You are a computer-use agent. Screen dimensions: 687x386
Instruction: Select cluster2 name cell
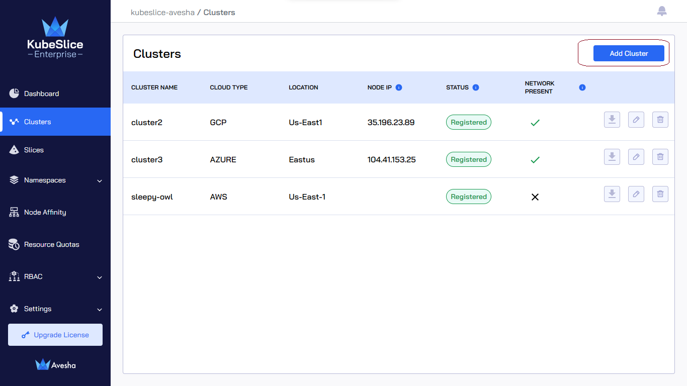(x=147, y=122)
